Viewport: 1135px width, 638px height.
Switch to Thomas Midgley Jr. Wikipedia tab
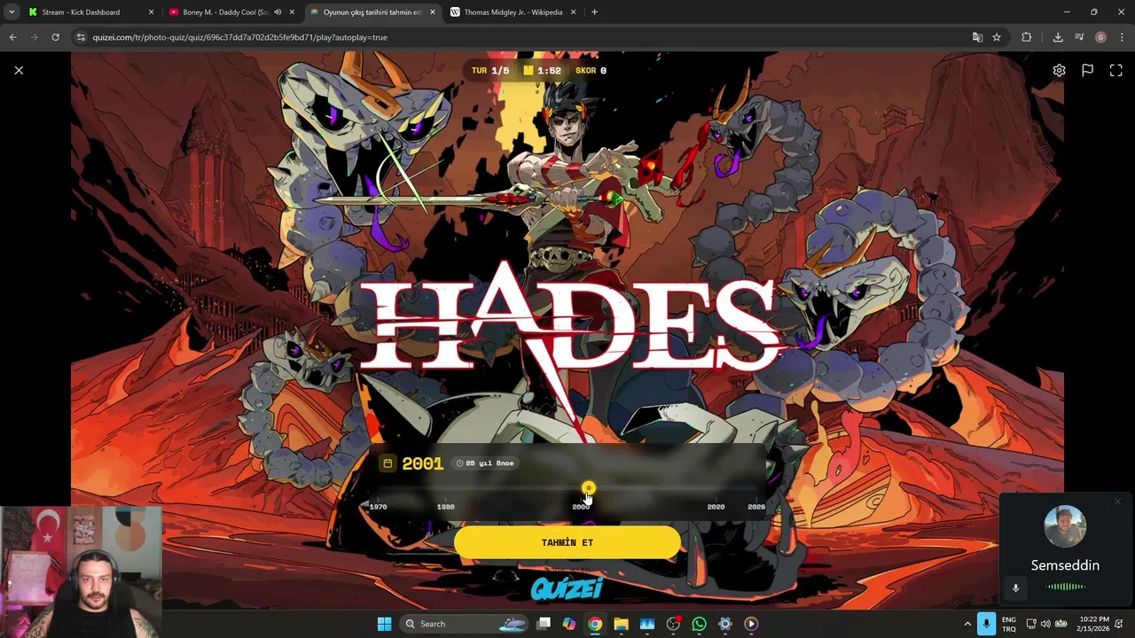(513, 12)
